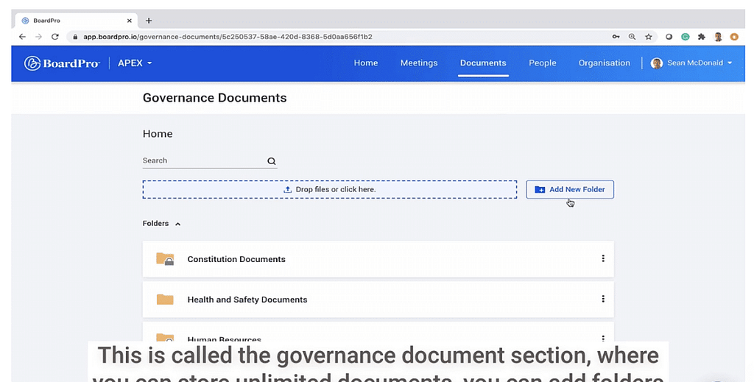Image resolution: width=754 pixels, height=382 pixels.
Task: Bookmark page using the star icon
Action: click(x=649, y=37)
